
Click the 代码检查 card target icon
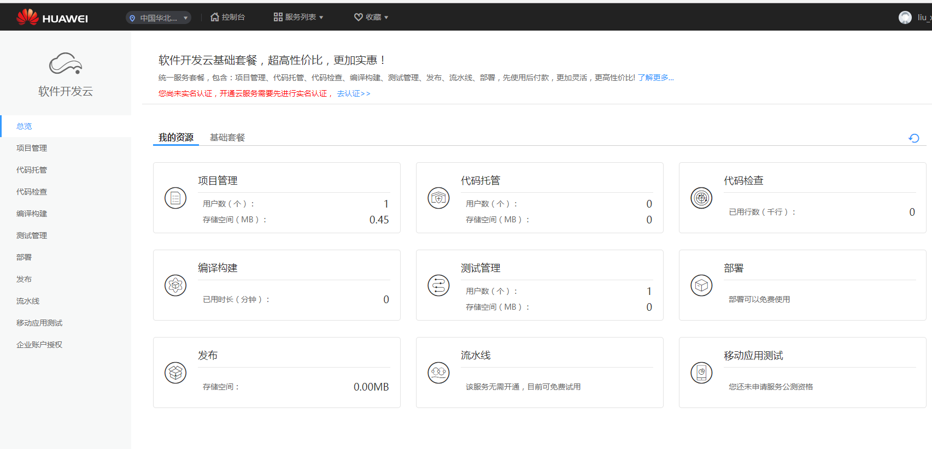click(701, 198)
